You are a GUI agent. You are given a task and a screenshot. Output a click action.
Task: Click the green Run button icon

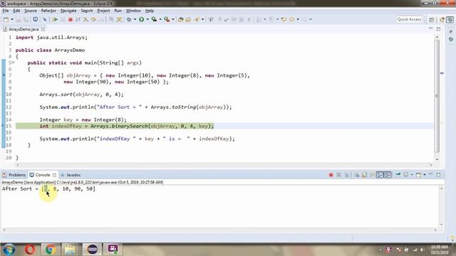[141, 19]
